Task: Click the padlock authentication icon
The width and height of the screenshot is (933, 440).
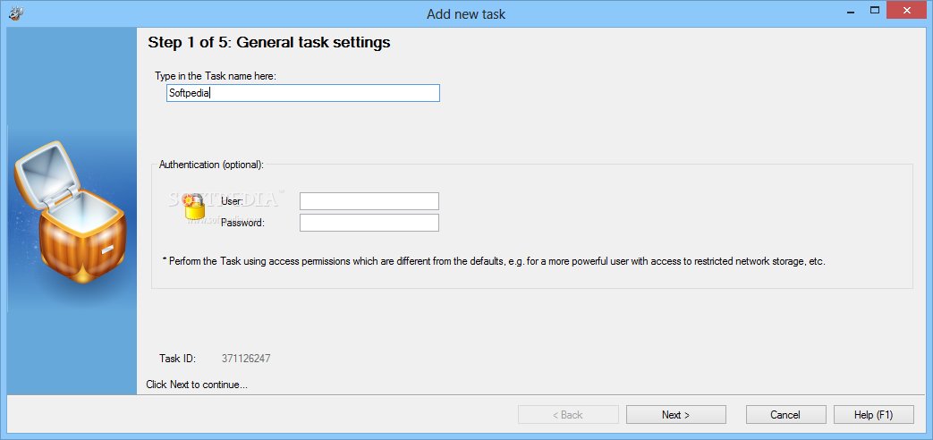Action: pos(193,207)
